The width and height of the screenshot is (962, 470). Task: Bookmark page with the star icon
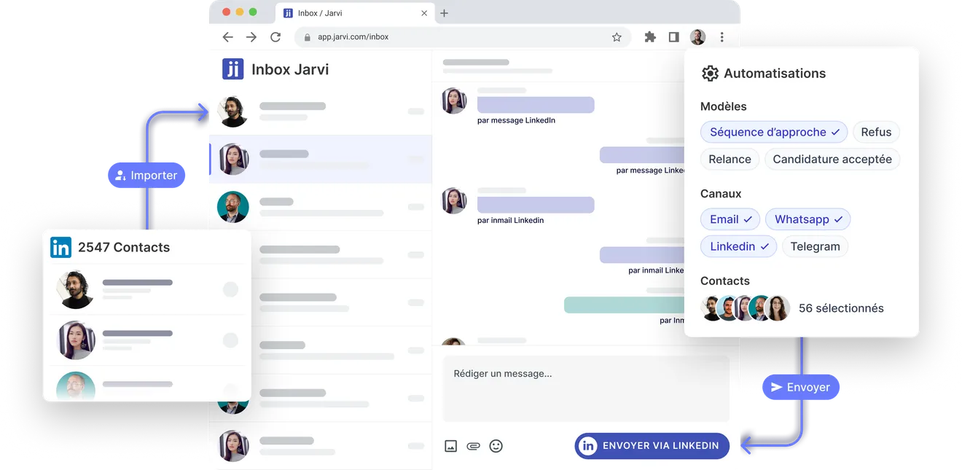pos(617,37)
